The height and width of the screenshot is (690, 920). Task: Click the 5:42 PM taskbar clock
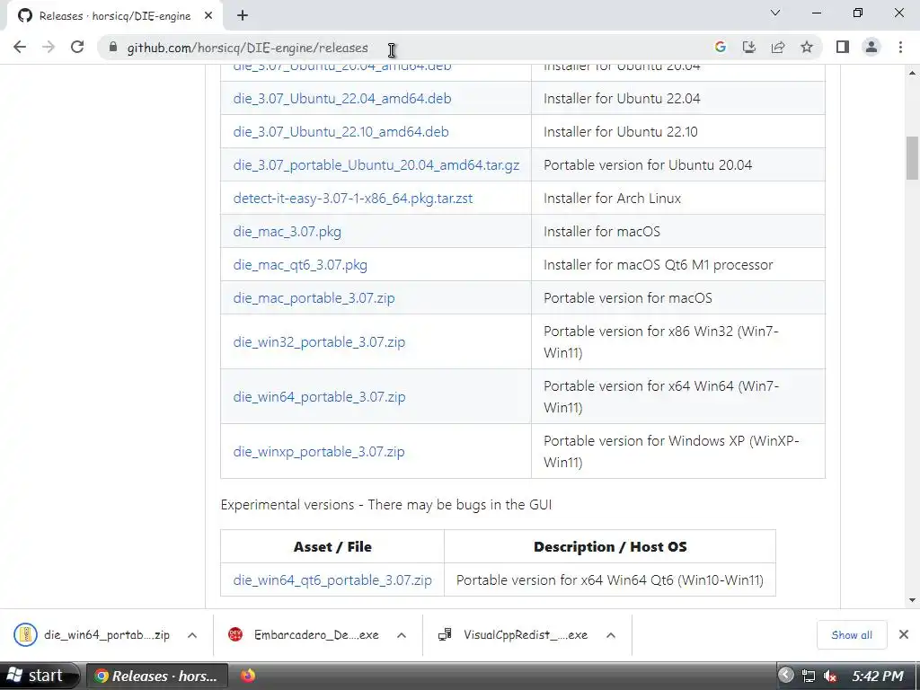pos(878,676)
